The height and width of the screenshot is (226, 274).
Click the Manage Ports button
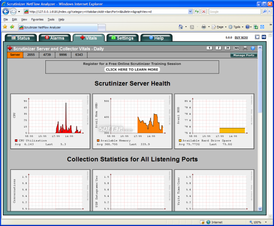click(244, 55)
